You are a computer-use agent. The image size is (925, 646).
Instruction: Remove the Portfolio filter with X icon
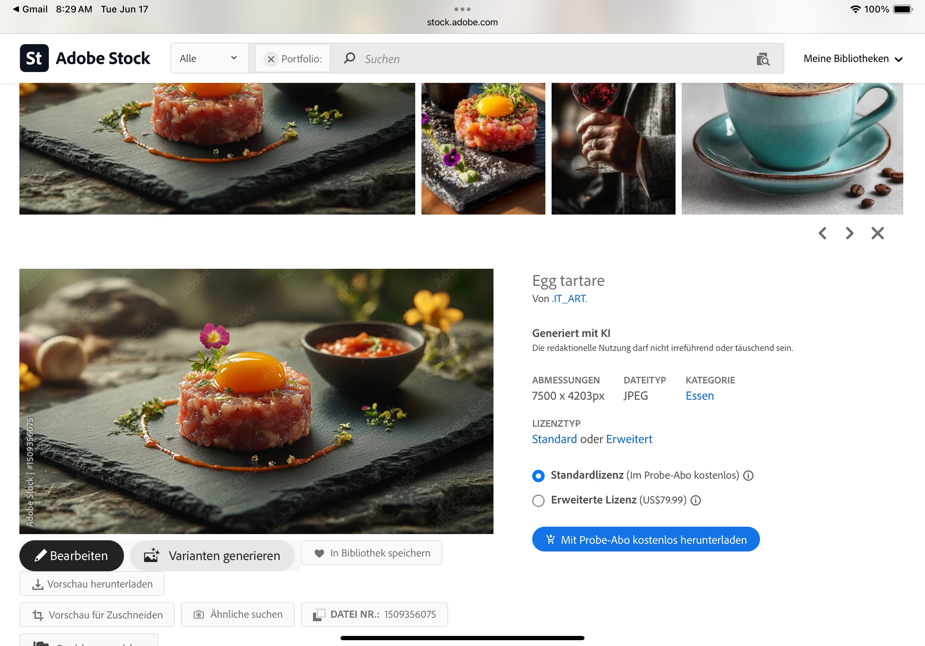(271, 59)
